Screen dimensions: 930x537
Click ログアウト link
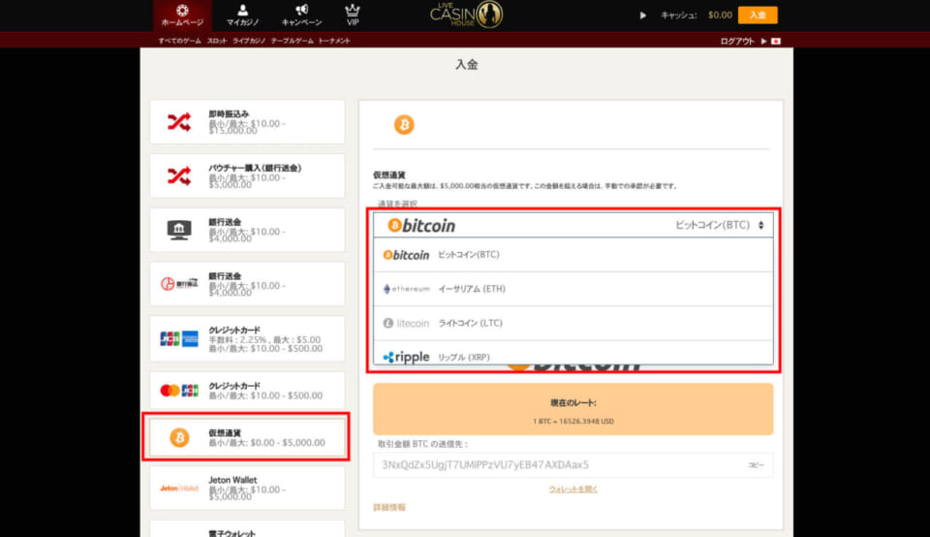(x=736, y=41)
